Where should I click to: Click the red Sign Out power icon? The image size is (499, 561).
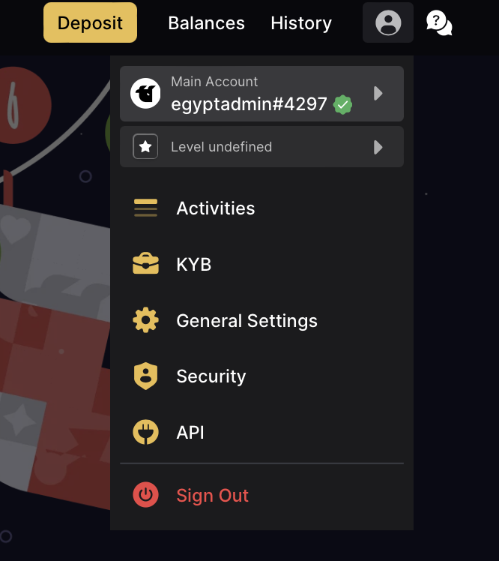point(145,495)
